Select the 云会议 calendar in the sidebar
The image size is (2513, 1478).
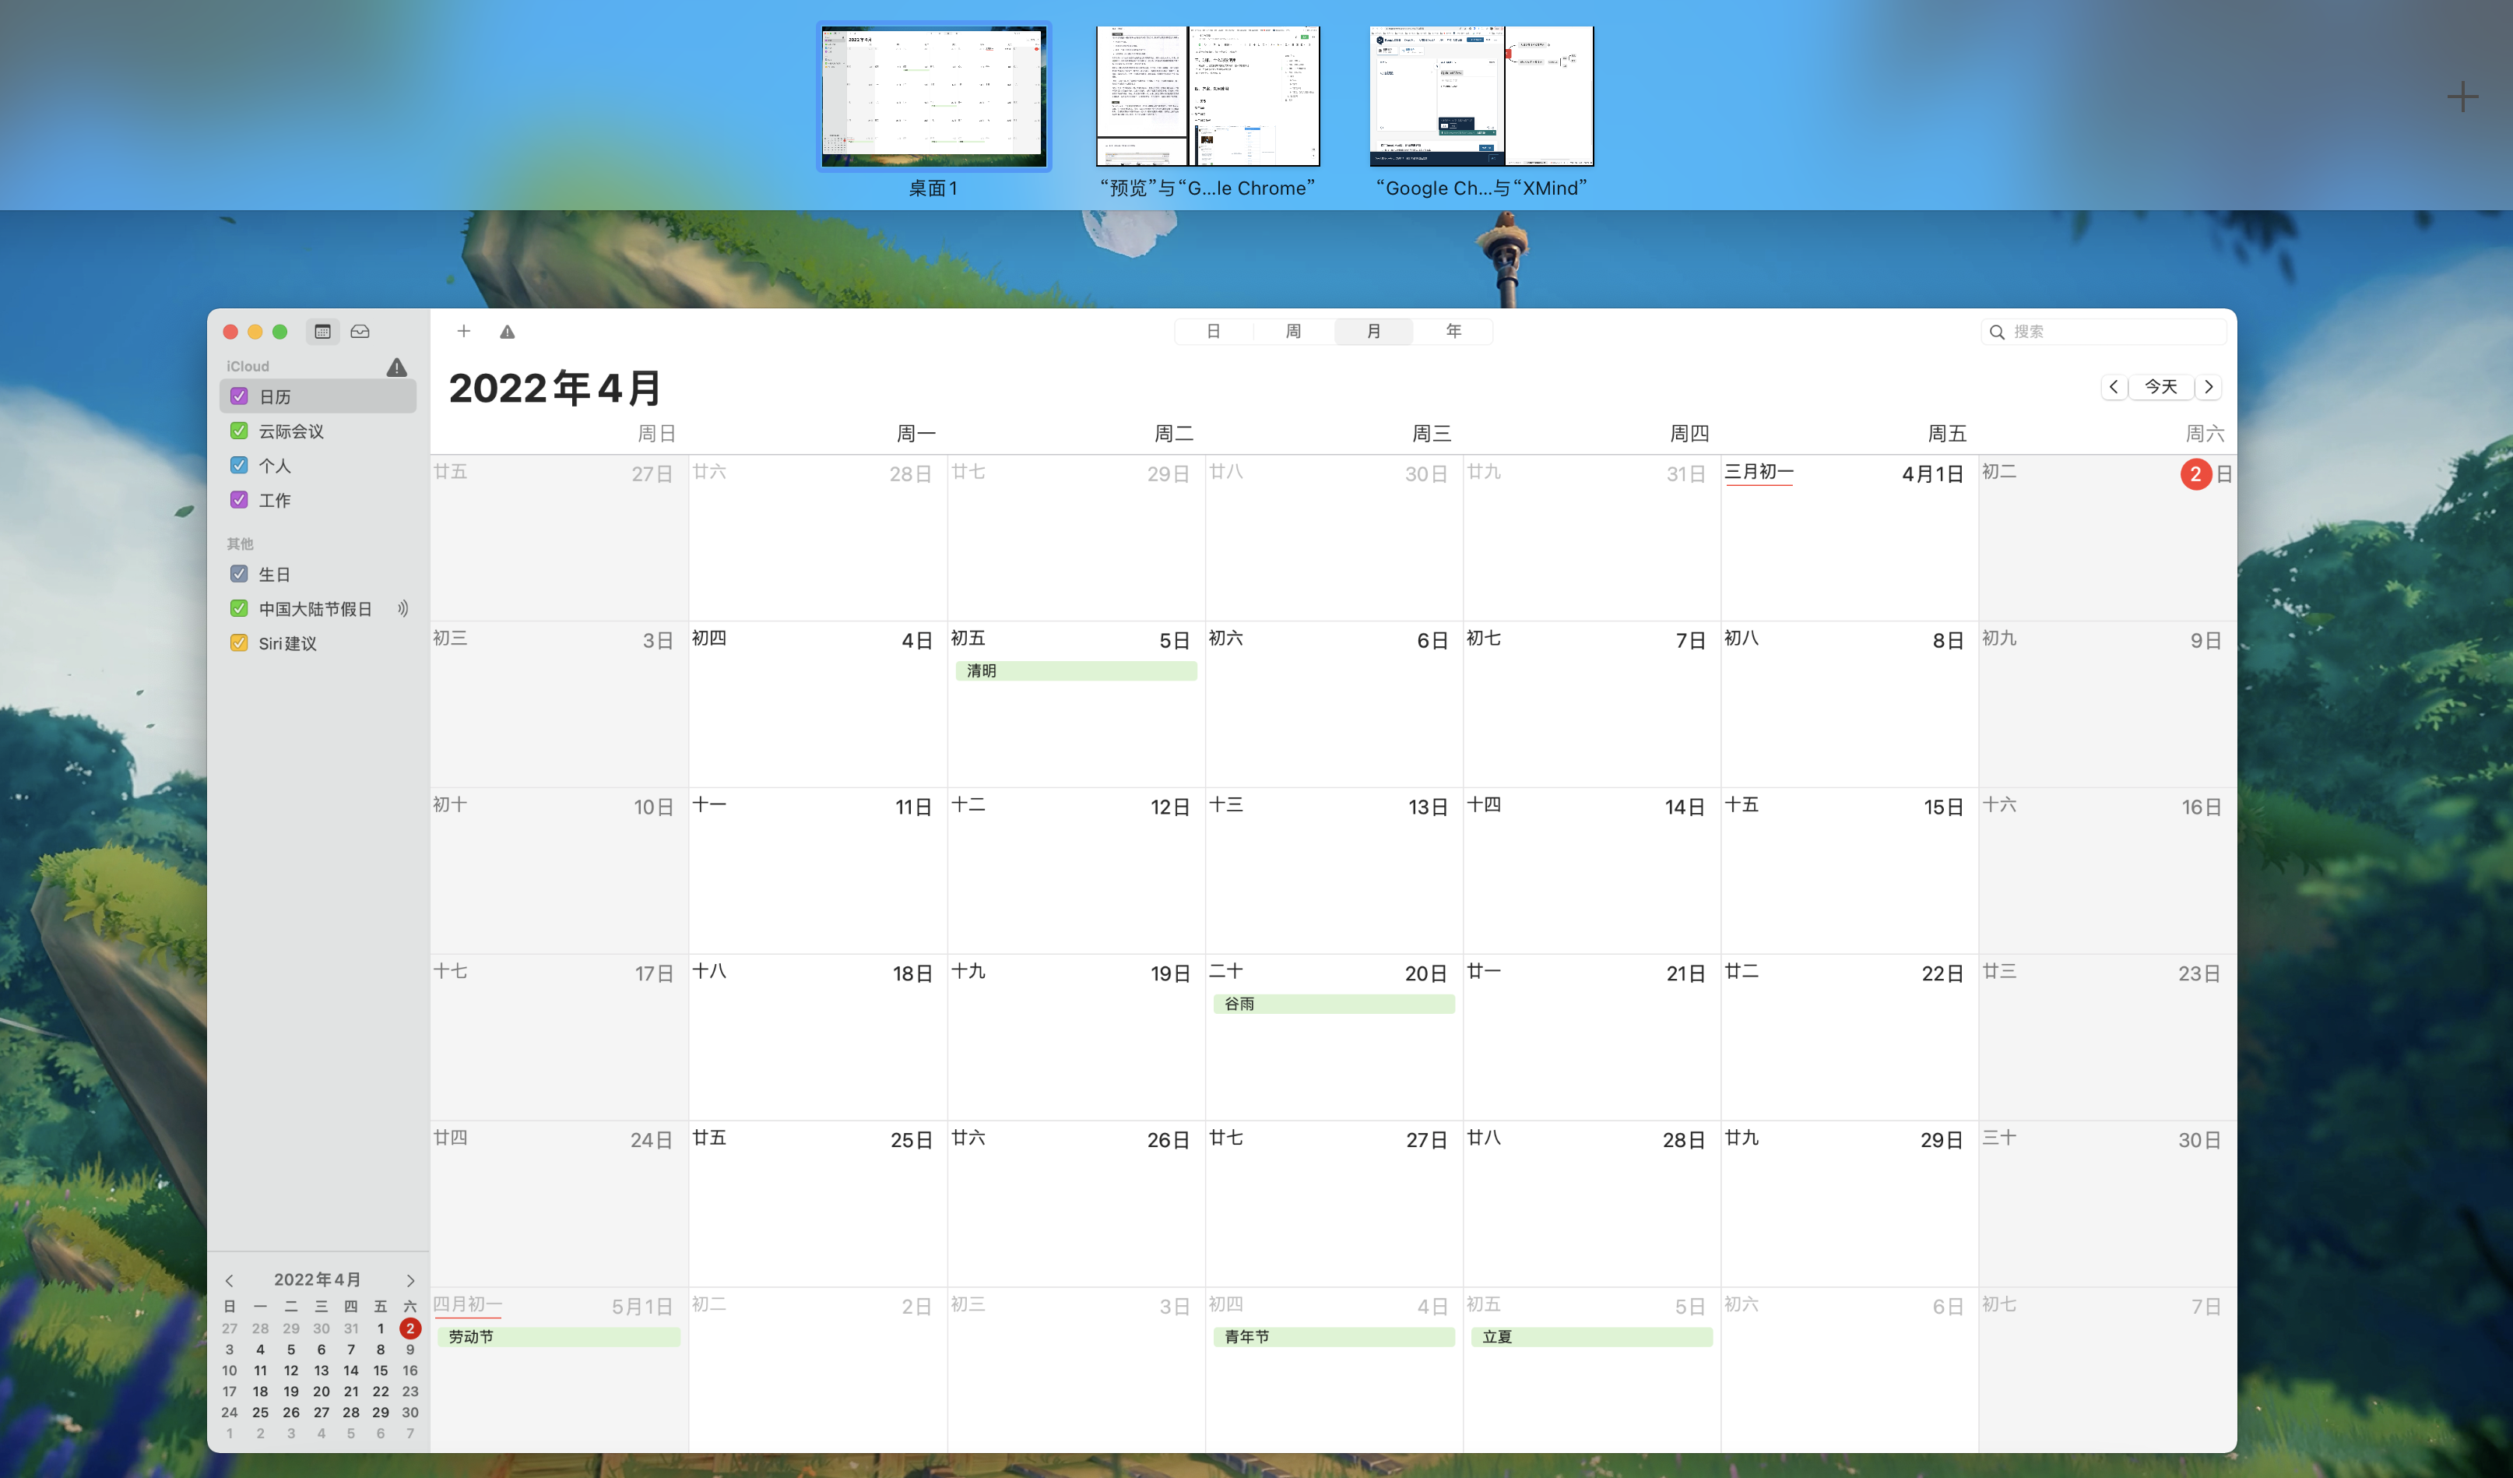click(318, 431)
